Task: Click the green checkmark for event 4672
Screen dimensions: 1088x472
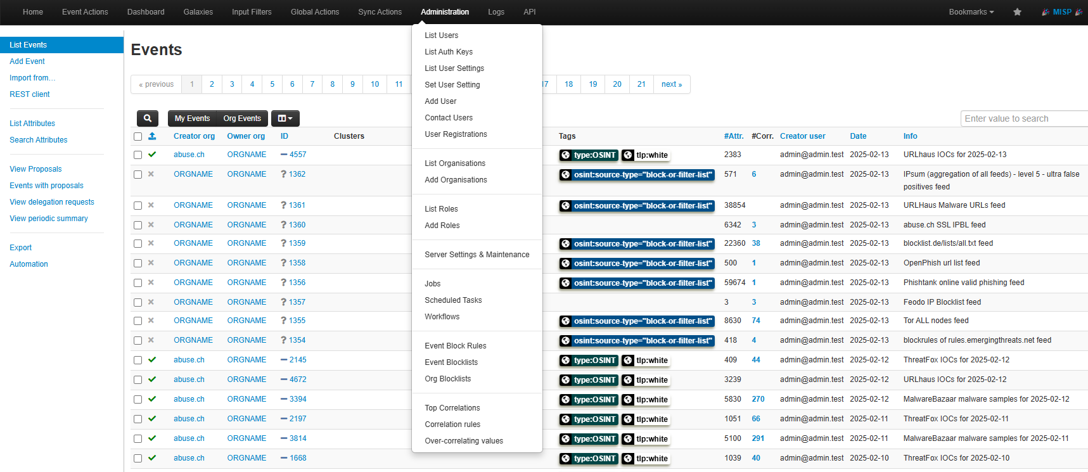Action: [x=152, y=380]
